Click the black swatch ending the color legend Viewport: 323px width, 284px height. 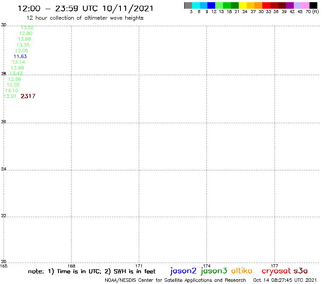click(313, 5)
